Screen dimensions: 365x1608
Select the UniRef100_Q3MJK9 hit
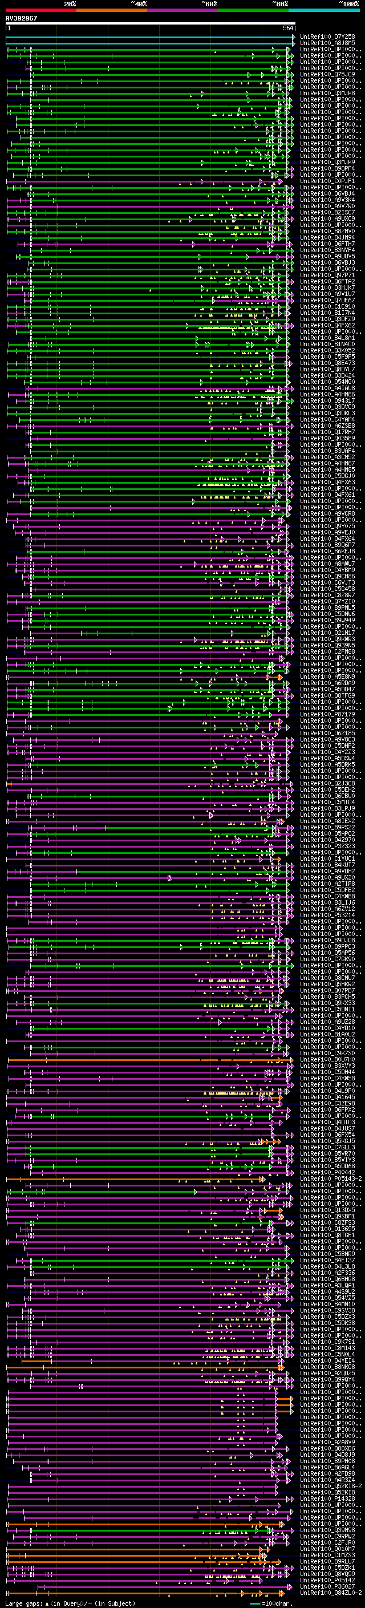point(327,163)
